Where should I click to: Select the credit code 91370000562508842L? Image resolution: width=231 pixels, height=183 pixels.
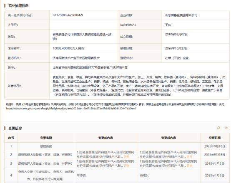tap(68, 15)
